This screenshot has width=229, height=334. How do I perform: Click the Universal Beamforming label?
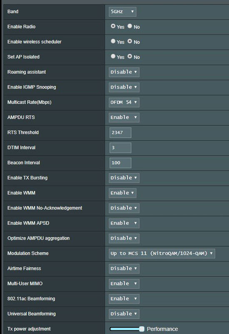pos(32,314)
